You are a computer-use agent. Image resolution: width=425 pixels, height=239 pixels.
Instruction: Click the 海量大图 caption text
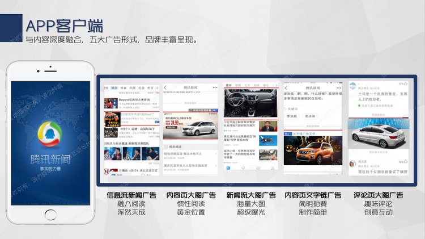[x=251, y=204]
